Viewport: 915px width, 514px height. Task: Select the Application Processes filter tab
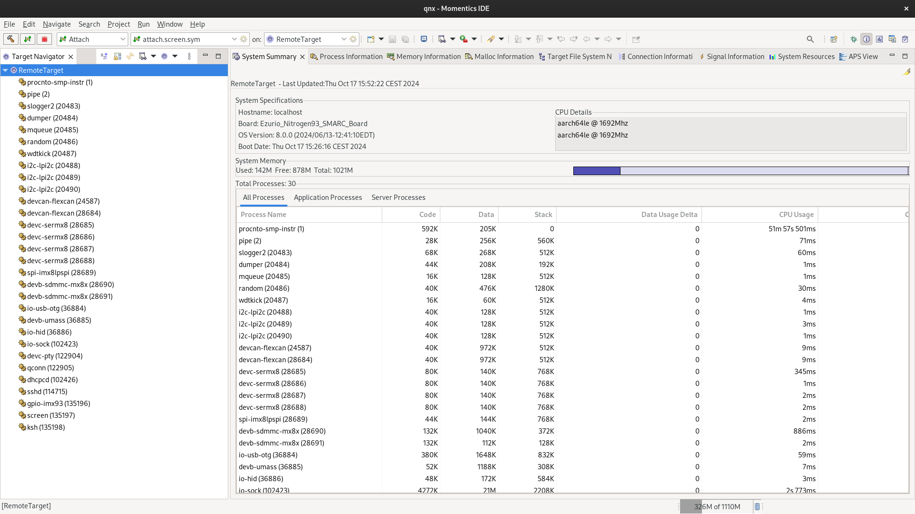327,198
